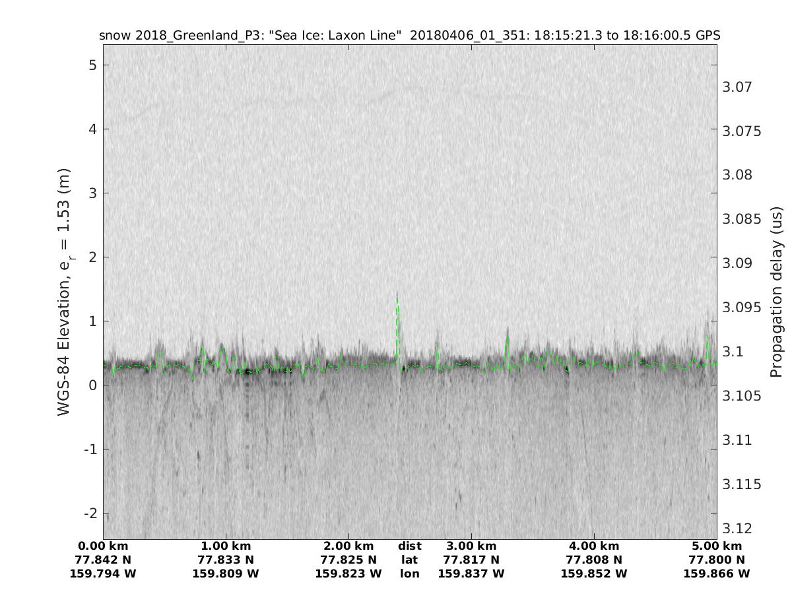This screenshot has width=792, height=594.
Task: Select the 4.00 km distance label
Action: coord(594,546)
